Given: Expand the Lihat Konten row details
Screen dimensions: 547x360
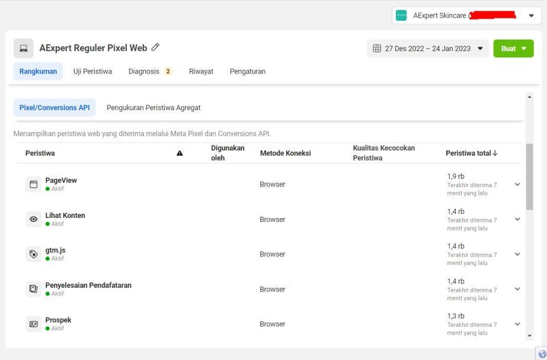Looking at the screenshot, I should [517, 219].
